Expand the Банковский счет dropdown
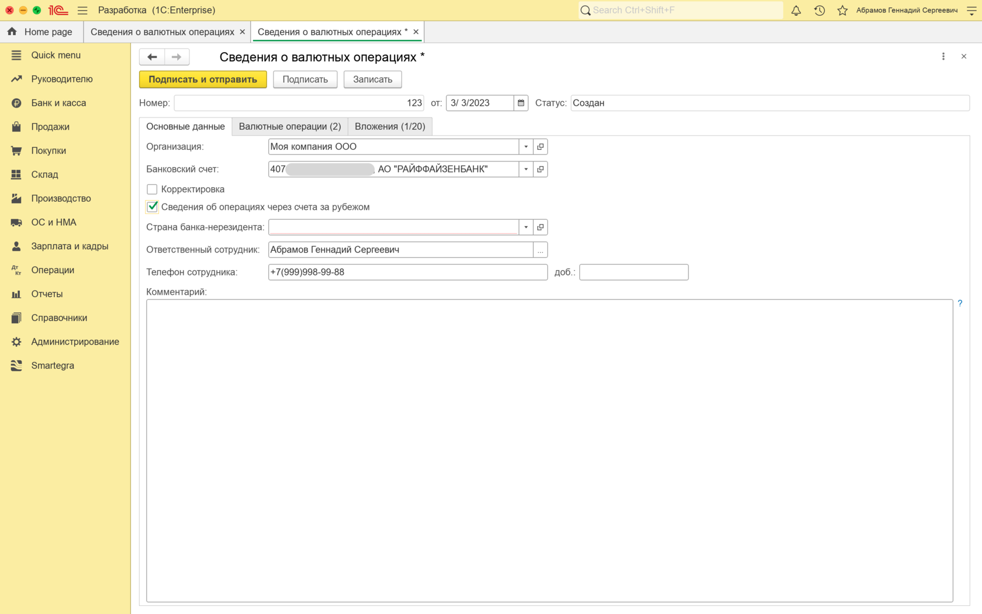 [x=526, y=169]
